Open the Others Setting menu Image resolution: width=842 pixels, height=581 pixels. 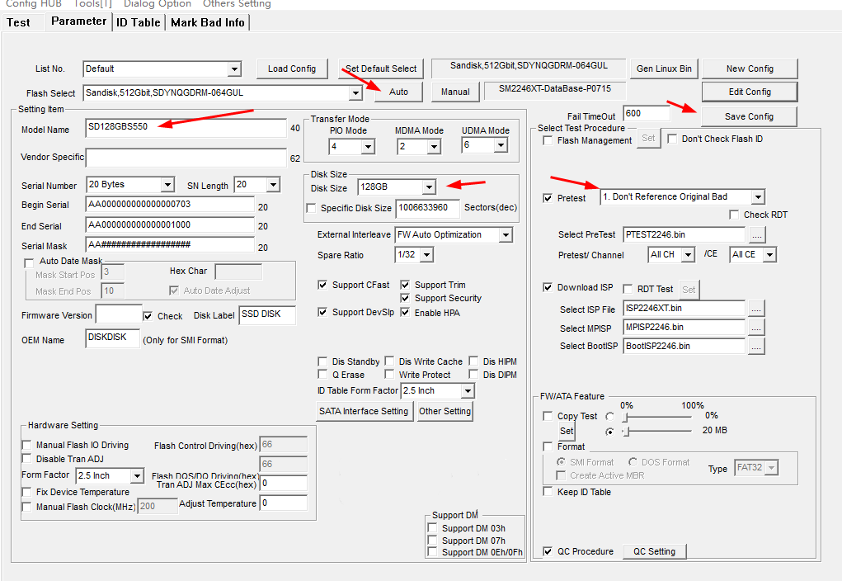click(237, 4)
